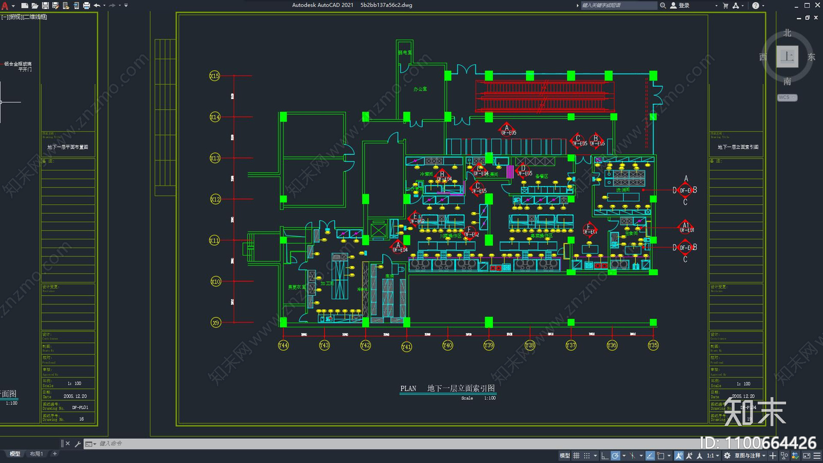Switch to the 布局1 layout tab
Screen dimensions: 823x463
click(x=36, y=454)
